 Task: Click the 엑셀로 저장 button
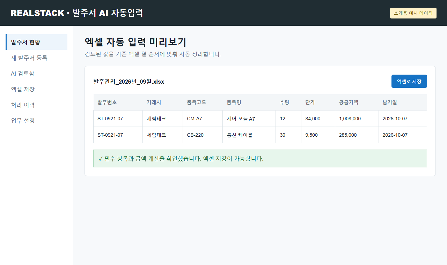[x=409, y=81]
